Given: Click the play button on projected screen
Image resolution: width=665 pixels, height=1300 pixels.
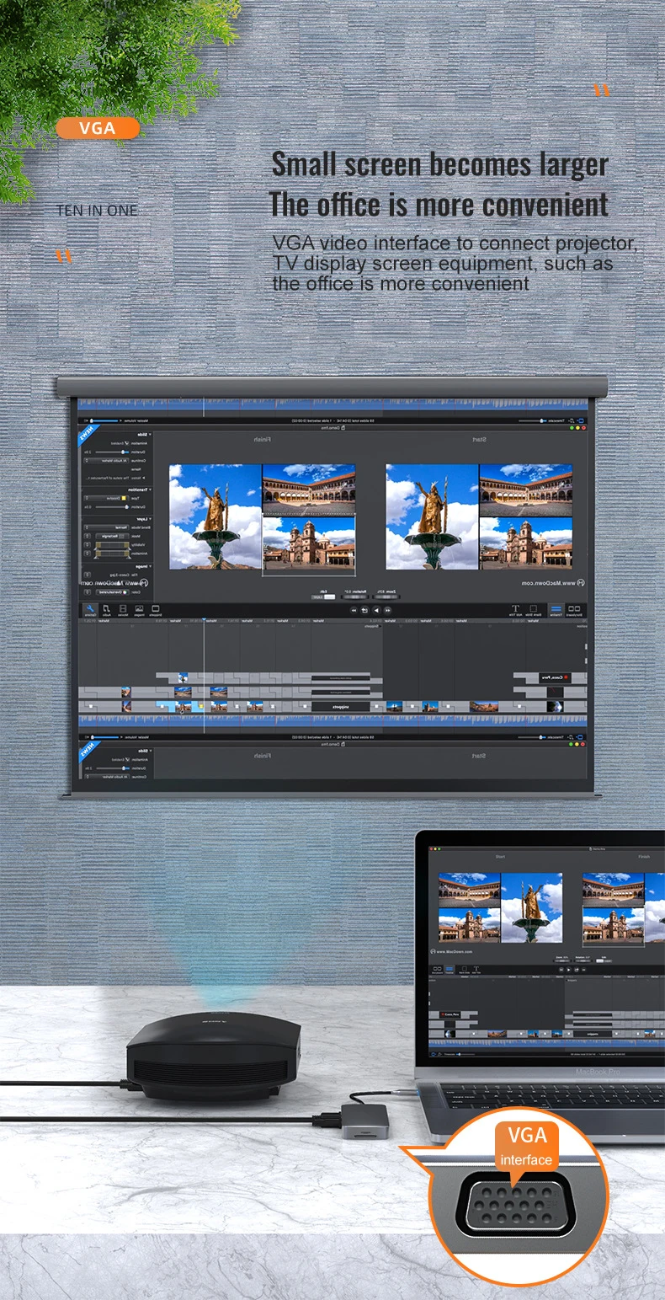Looking at the screenshot, I should 376,610.
